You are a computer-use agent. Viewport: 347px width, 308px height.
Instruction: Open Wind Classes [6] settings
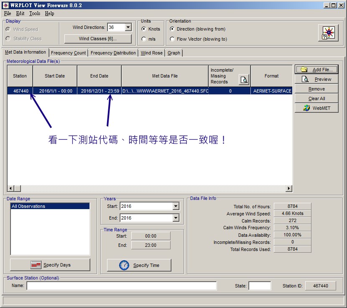(97, 39)
